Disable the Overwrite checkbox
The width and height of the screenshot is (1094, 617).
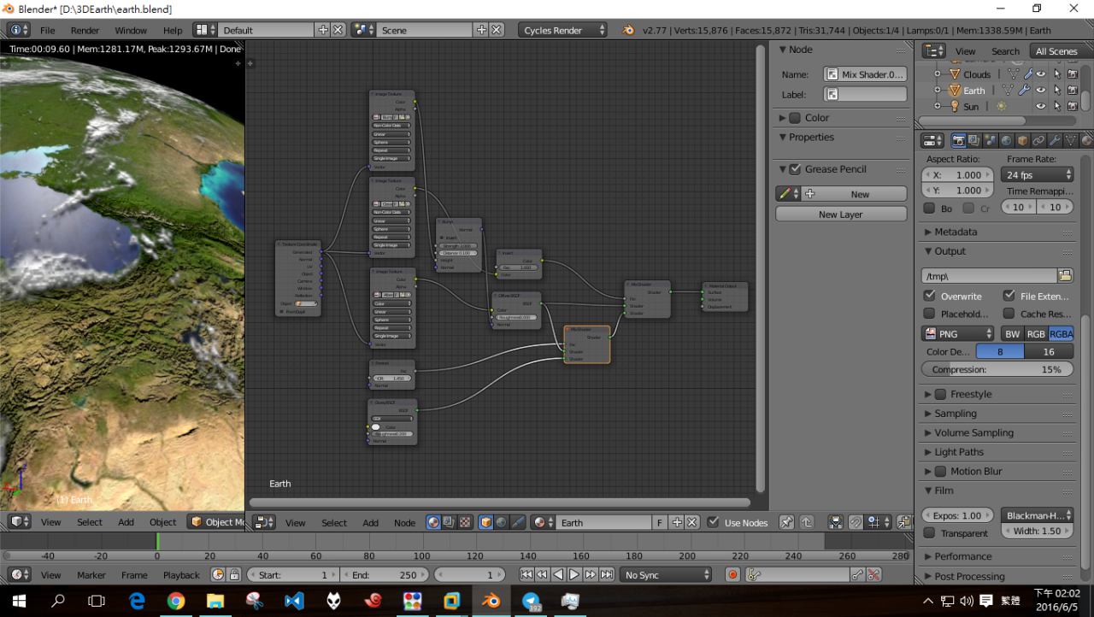pyautogui.click(x=930, y=296)
